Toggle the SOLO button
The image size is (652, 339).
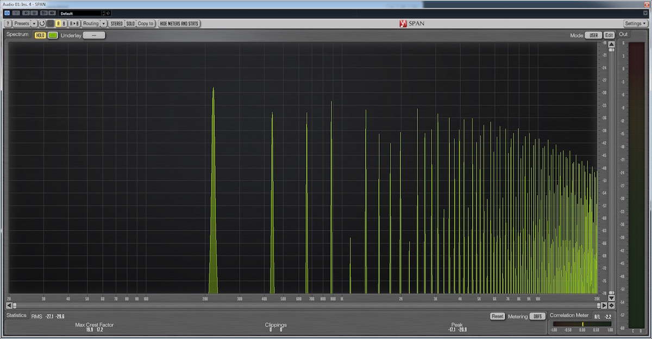tap(130, 23)
